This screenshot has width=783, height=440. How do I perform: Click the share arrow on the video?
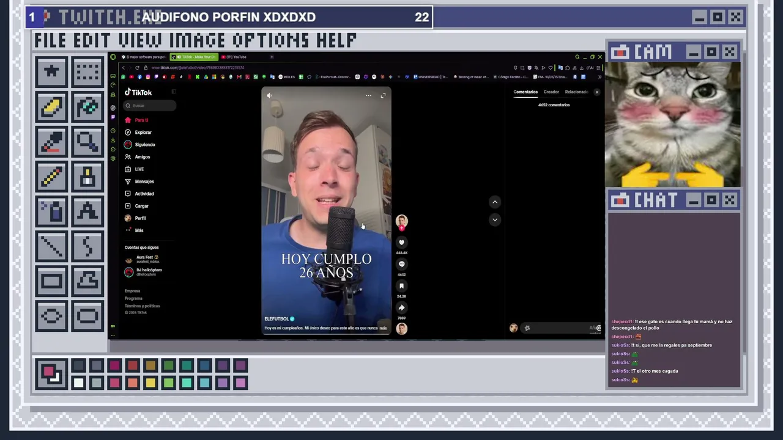tap(401, 308)
